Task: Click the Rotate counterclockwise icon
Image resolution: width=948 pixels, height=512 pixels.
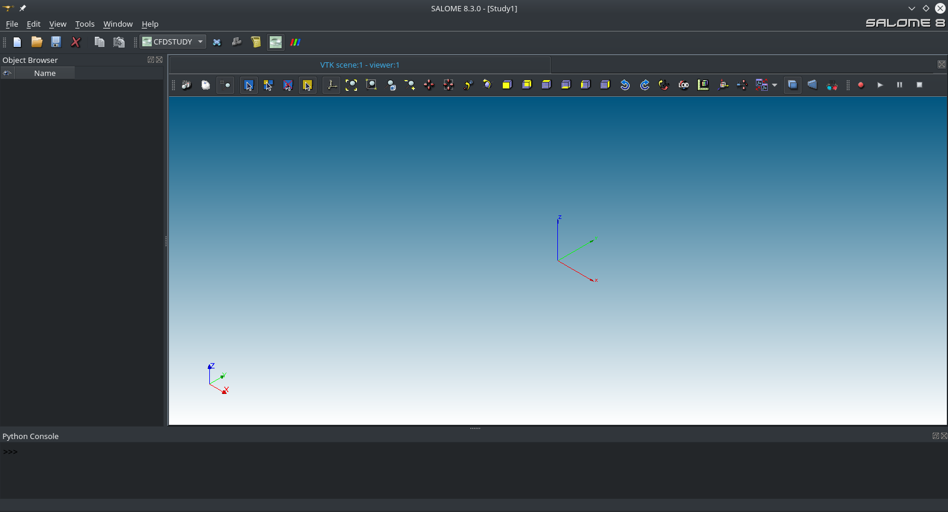Action: tap(625, 85)
